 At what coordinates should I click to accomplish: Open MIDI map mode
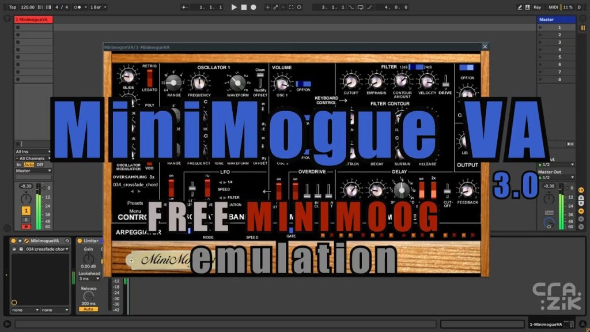click(x=553, y=7)
